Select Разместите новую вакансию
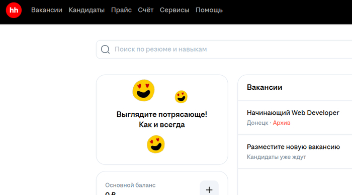This screenshot has height=195, width=352. point(293,147)
